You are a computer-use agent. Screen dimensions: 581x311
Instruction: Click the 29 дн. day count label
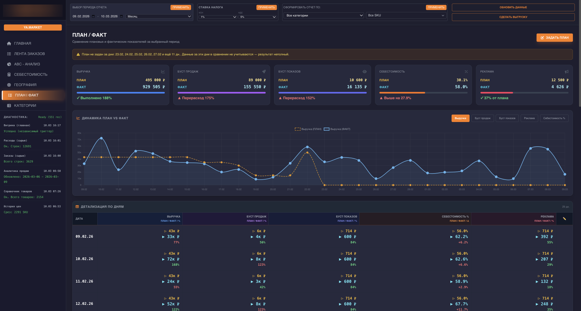point(566,207)
